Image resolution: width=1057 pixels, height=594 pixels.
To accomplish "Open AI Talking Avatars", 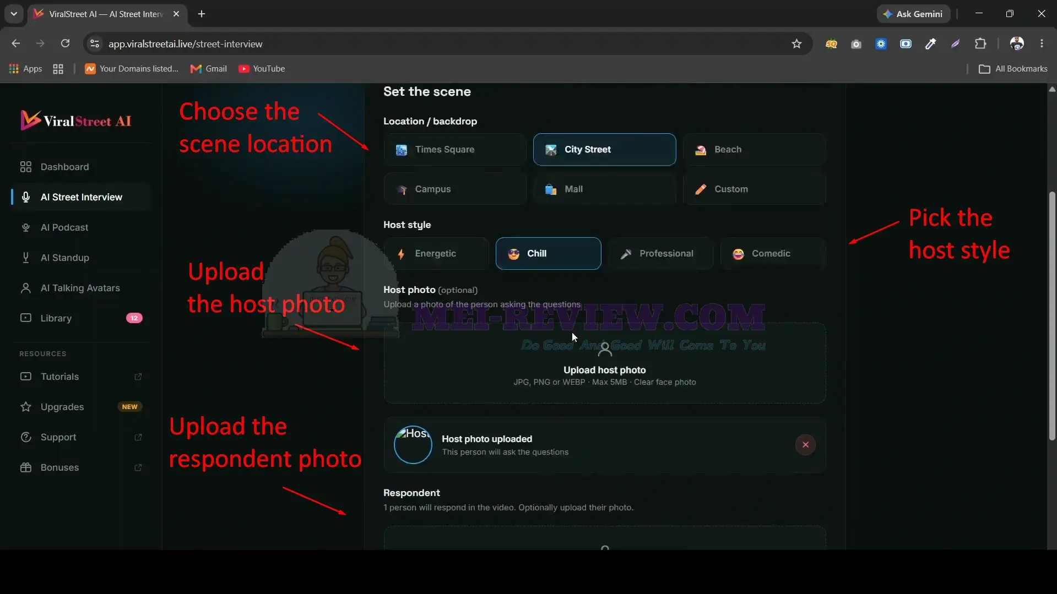I will [x=80, y=288].
